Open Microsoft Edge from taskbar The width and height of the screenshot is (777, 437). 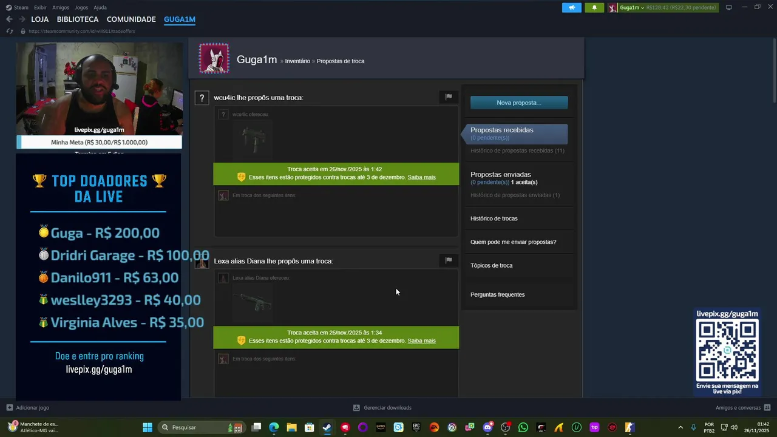click(x=274, y=427)
